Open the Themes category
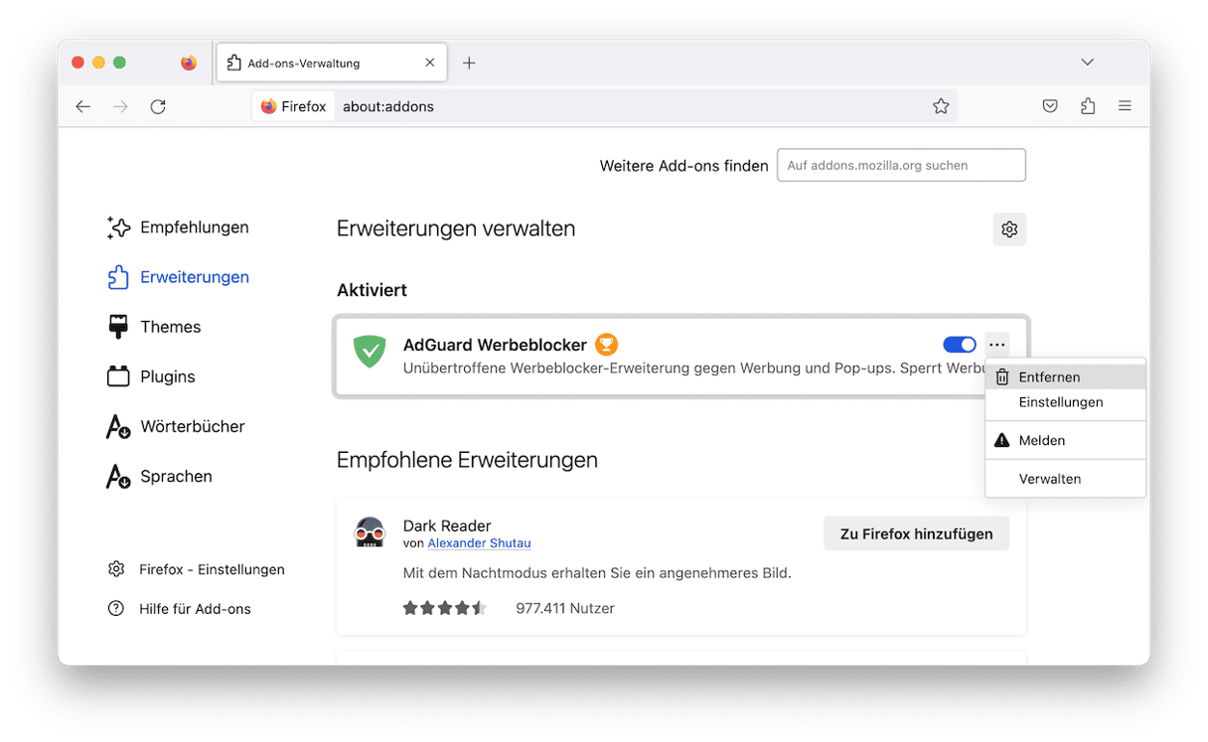The height and width of the screenshot is (742, 1208). coord(154,327)
